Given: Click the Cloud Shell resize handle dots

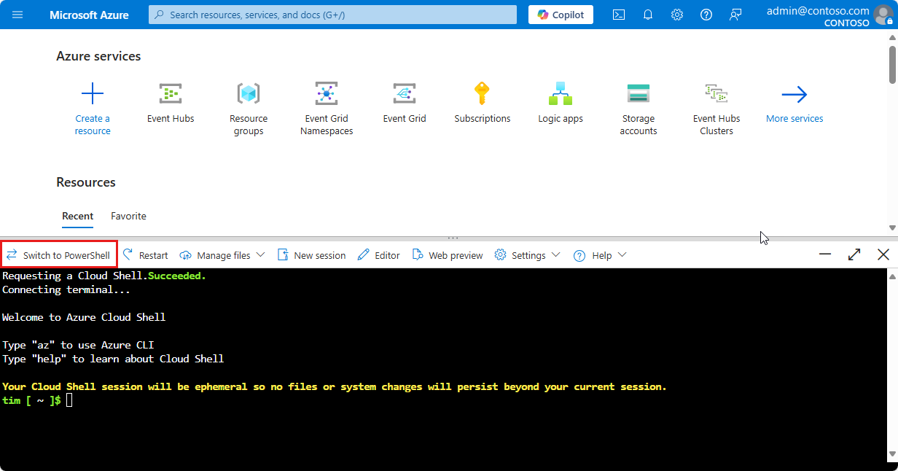Looking at the screenshot, I should (x=453, y=238).
